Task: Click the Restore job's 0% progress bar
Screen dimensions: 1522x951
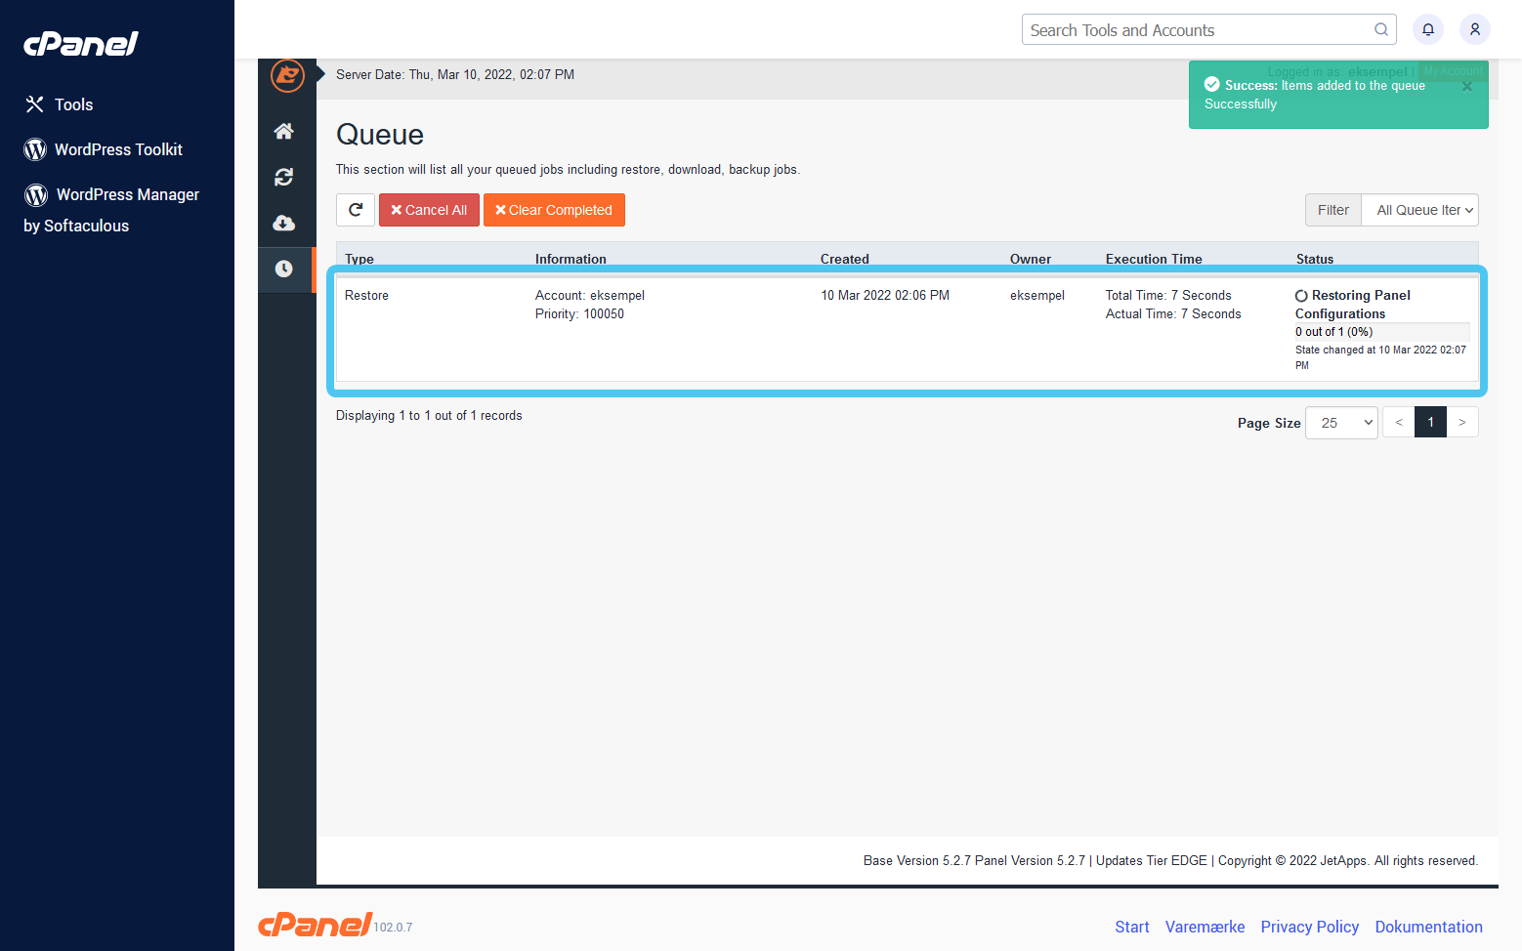Action: click(1380, 332)
